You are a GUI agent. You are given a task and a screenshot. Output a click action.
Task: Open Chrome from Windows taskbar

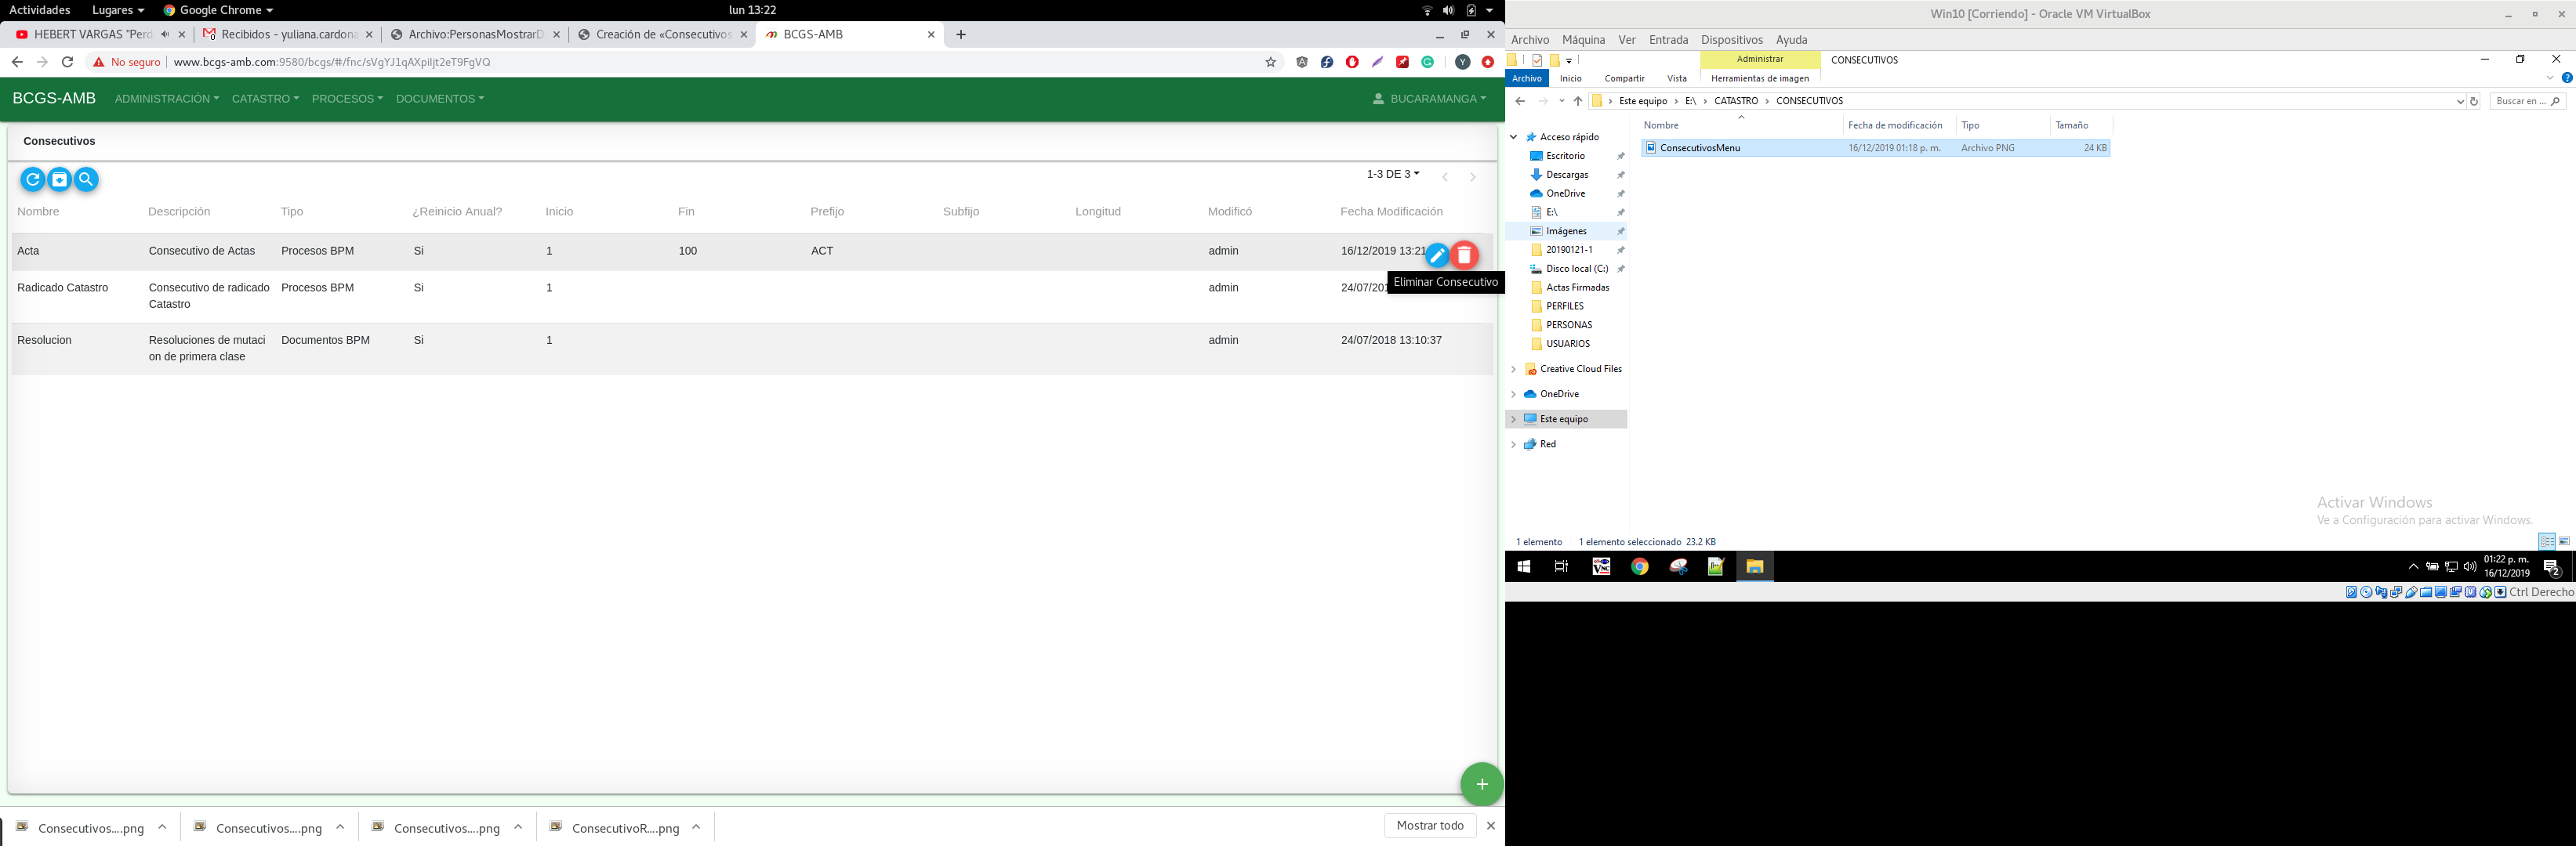[1640, 566]
